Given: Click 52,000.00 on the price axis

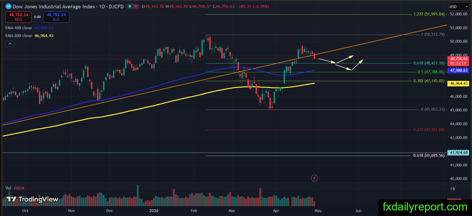Looking at the screenshot, I should (459, 14).
